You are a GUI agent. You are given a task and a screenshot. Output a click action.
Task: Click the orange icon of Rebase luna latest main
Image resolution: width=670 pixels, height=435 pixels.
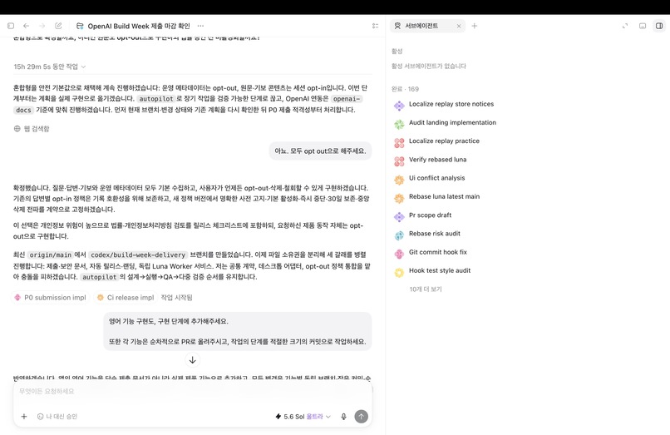tap(399, 199)
